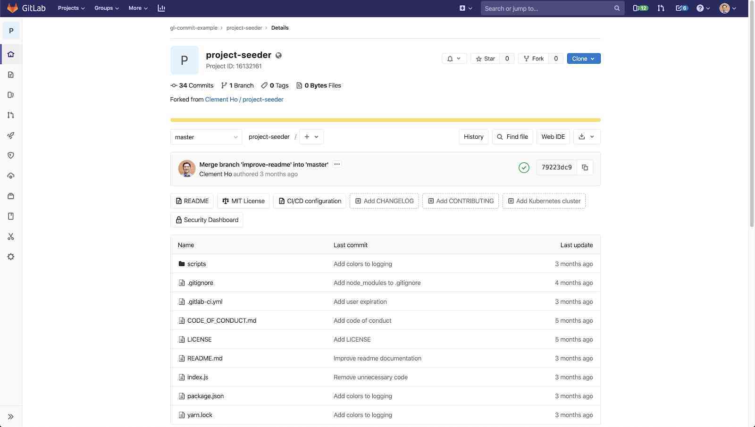Viewport: 755px width, 427px height.
Task: View assigned issues count badge in navbar
Action: point(641,8)
